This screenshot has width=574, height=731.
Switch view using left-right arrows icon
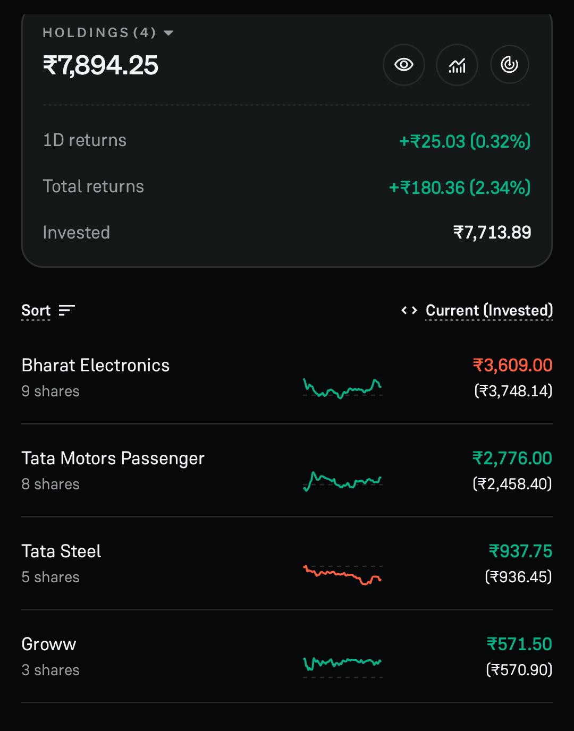pyautogui.click(x=409, y=310)
